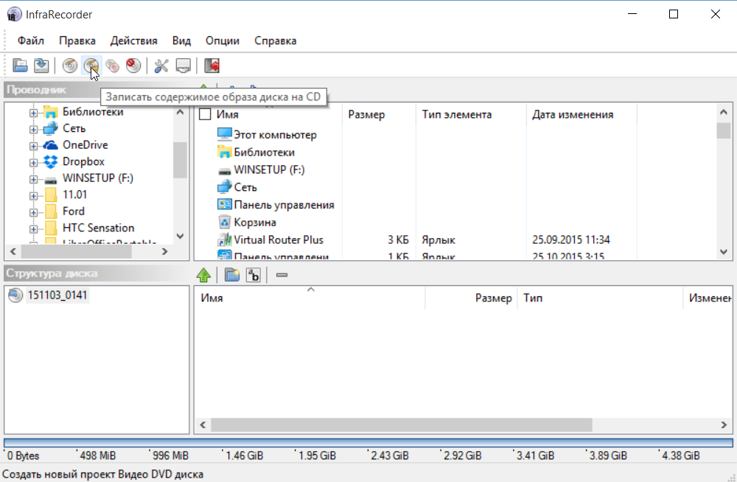Click the remove (minus) icon in disc toolbar
The height and width of the screenshot is (482, 737).
[x=282, y=275]
